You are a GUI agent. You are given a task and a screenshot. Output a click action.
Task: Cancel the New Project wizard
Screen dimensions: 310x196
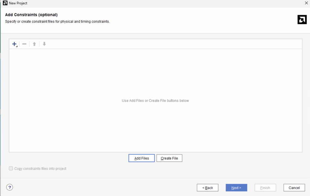(294, 188)
